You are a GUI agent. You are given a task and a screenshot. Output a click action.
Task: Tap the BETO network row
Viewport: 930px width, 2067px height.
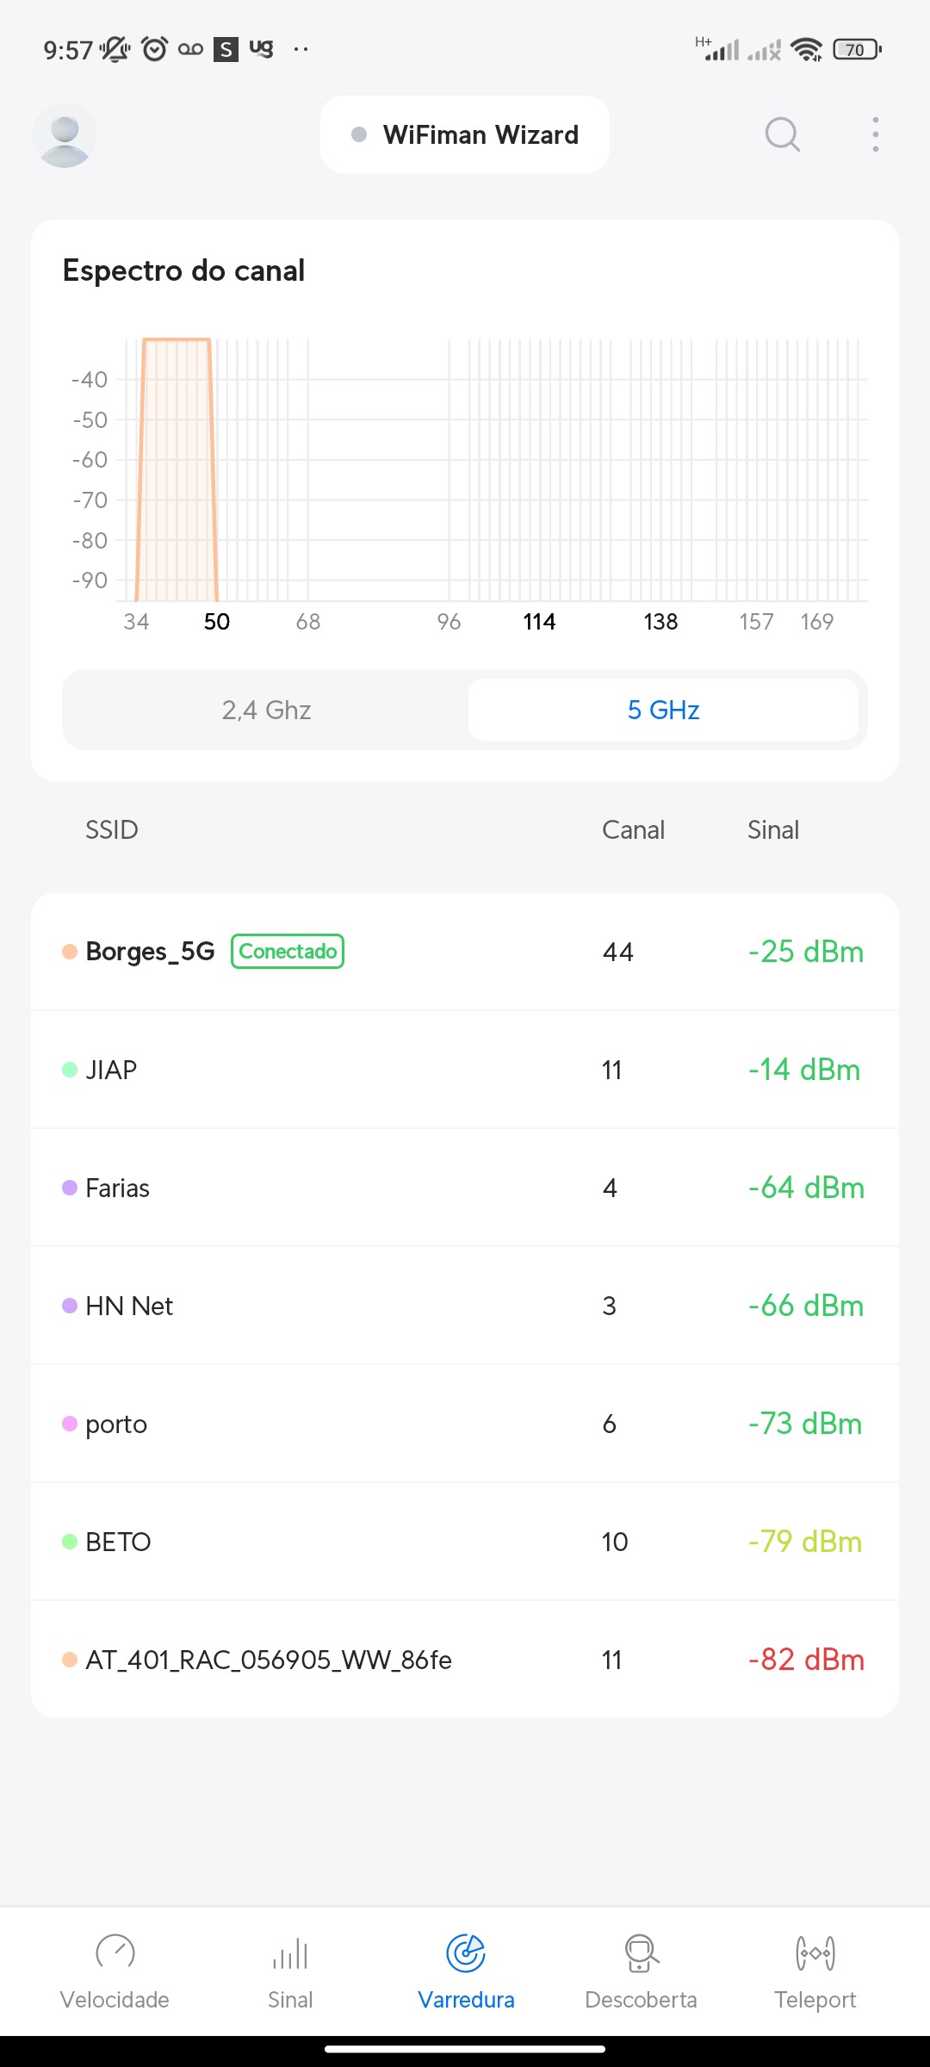pyautogui.click(x=465, y=1542)
